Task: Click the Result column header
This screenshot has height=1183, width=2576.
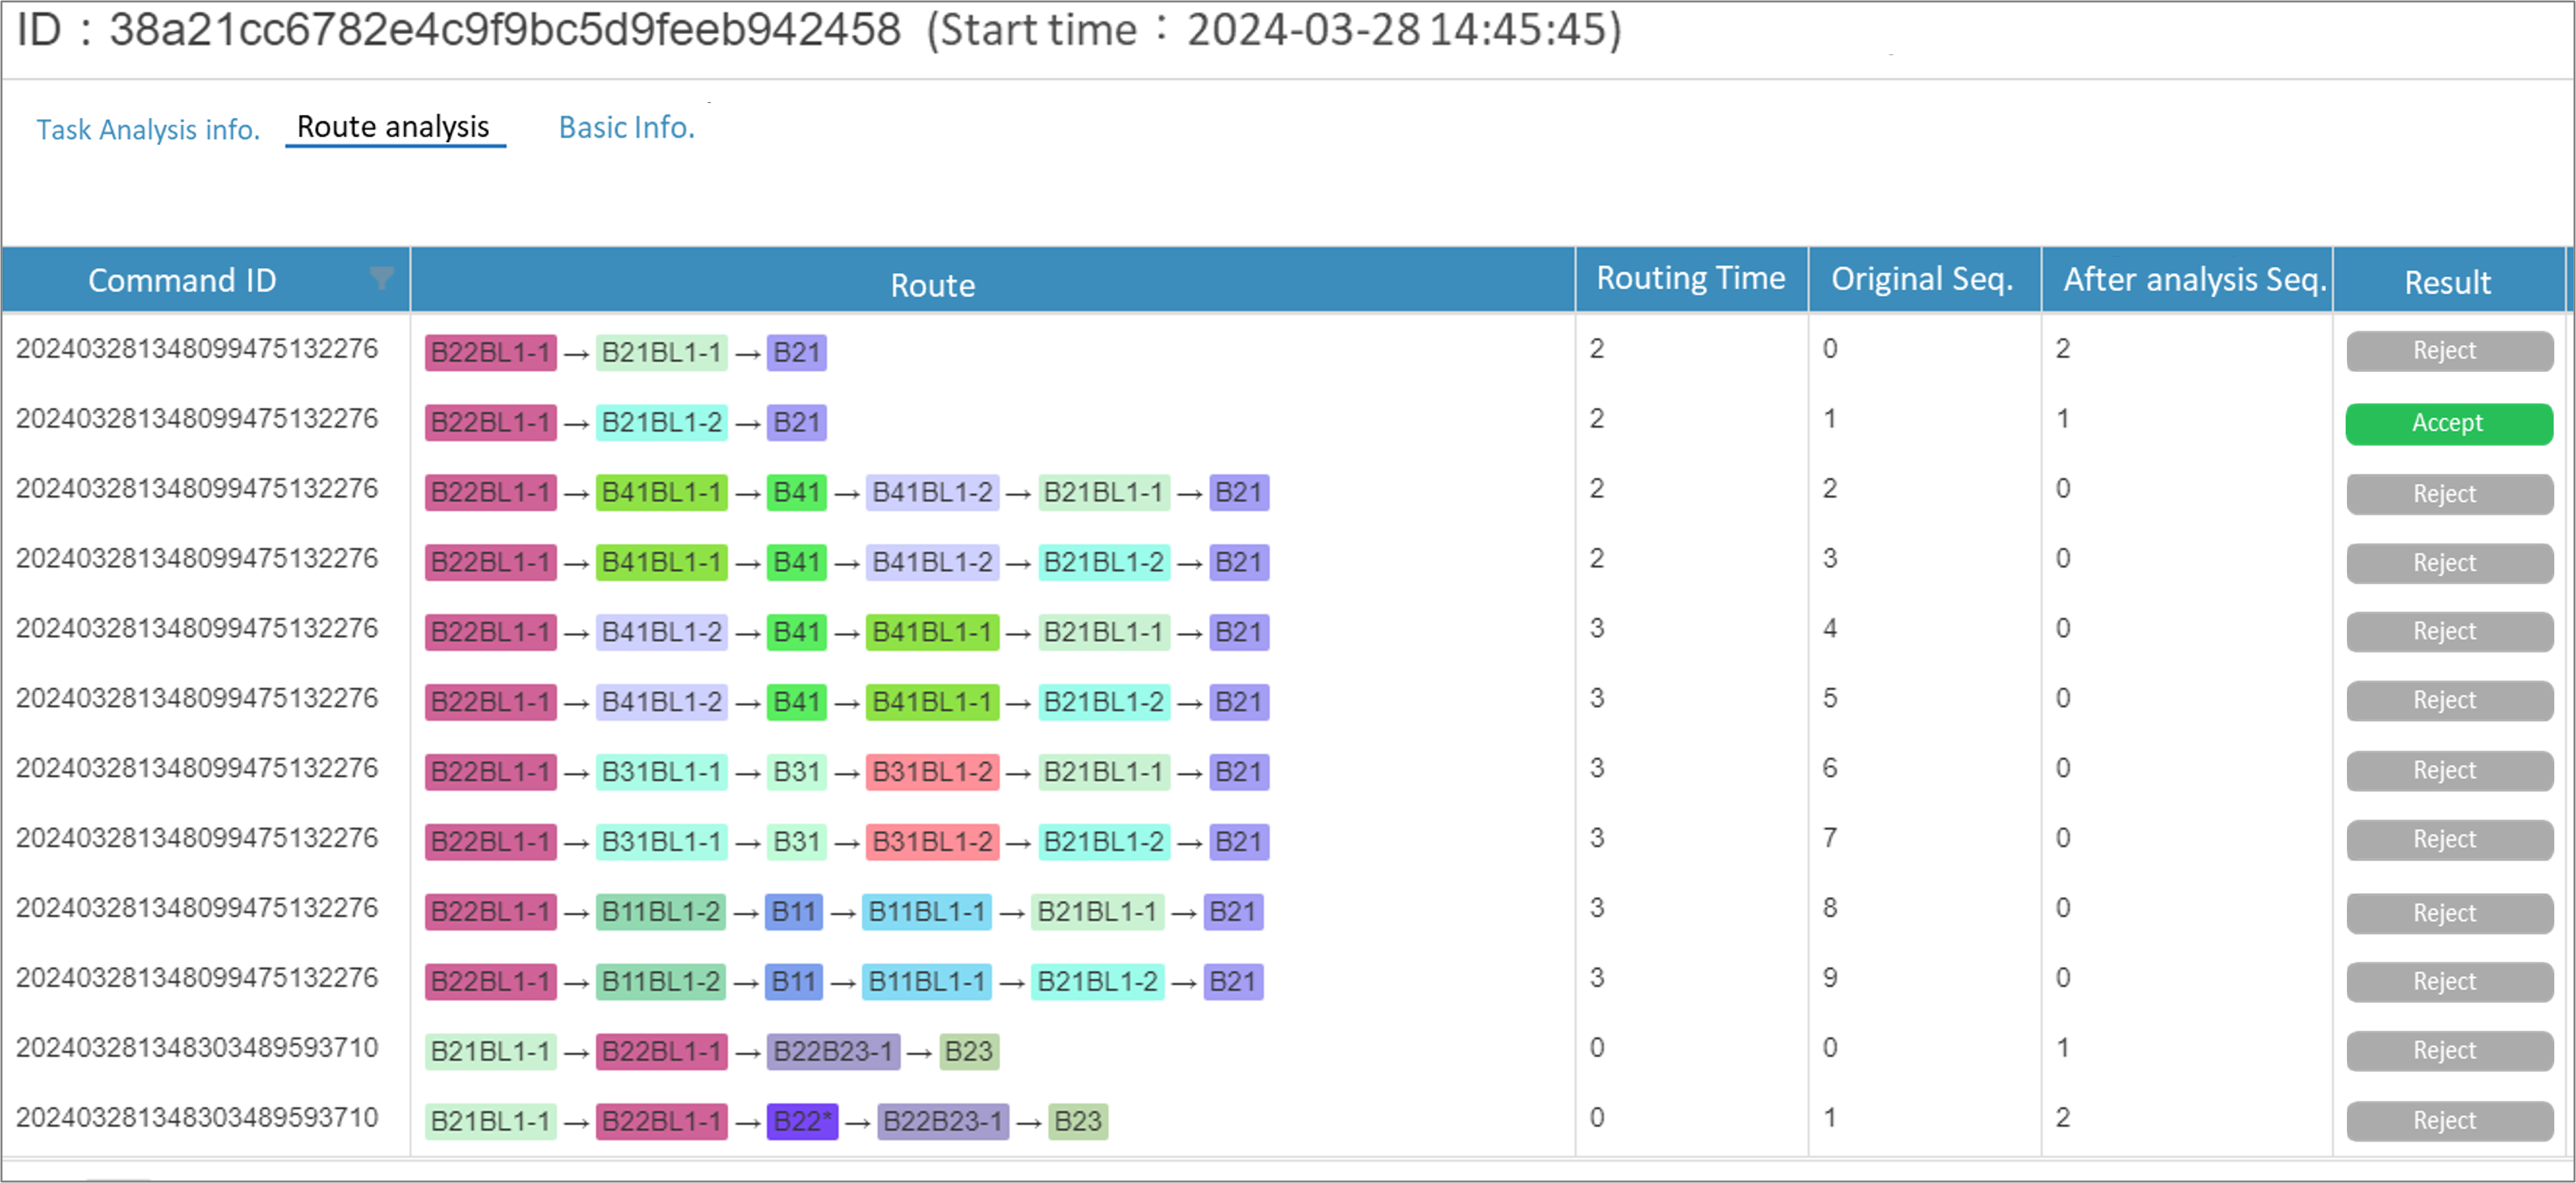Action: (x=2447, y=282)
